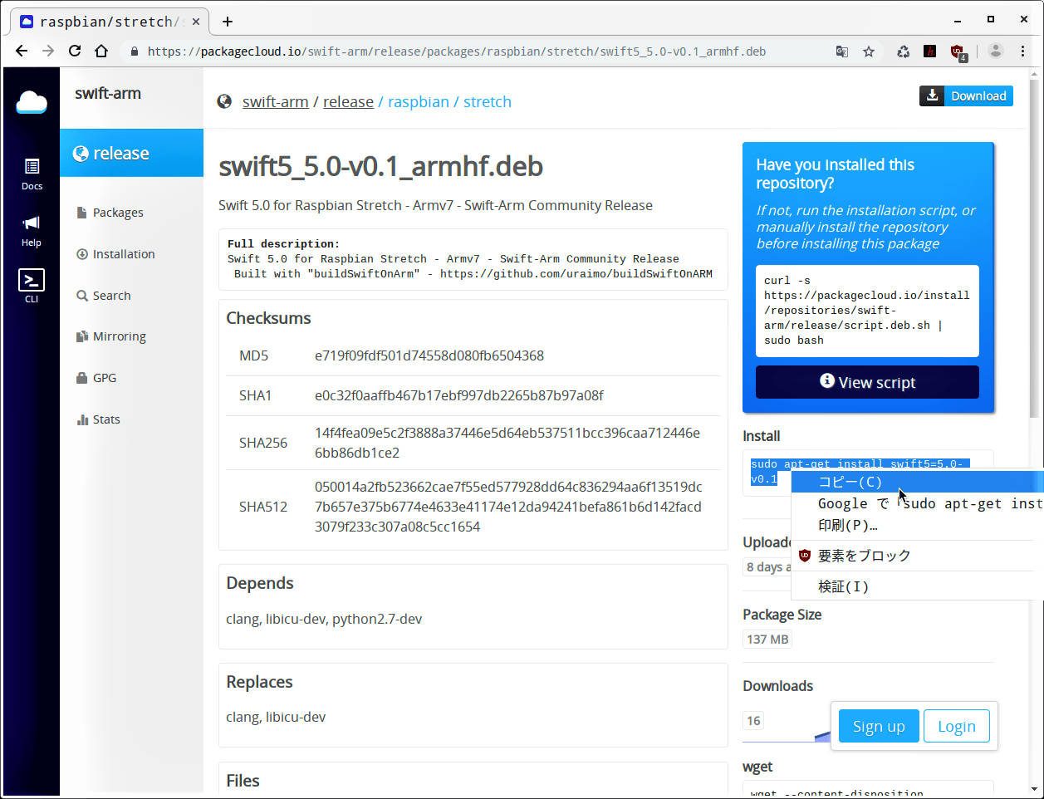This screenshot has width=1044, height=799.
Task: Click the SHA512 checksum value
Action: point(508,507)
